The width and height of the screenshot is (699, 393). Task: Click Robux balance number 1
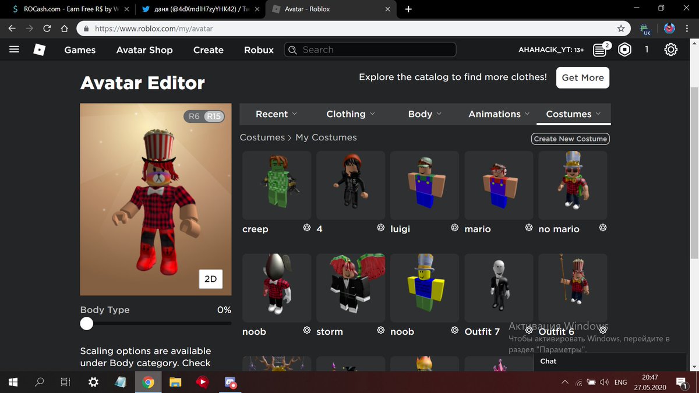646,50
